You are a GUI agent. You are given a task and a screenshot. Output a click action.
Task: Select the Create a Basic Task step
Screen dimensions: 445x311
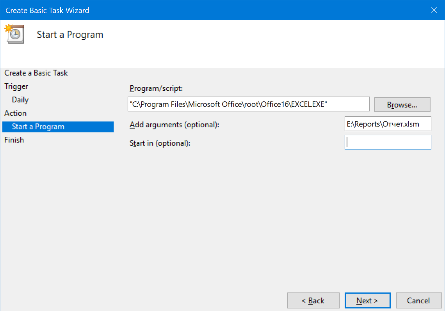[36, 73]
